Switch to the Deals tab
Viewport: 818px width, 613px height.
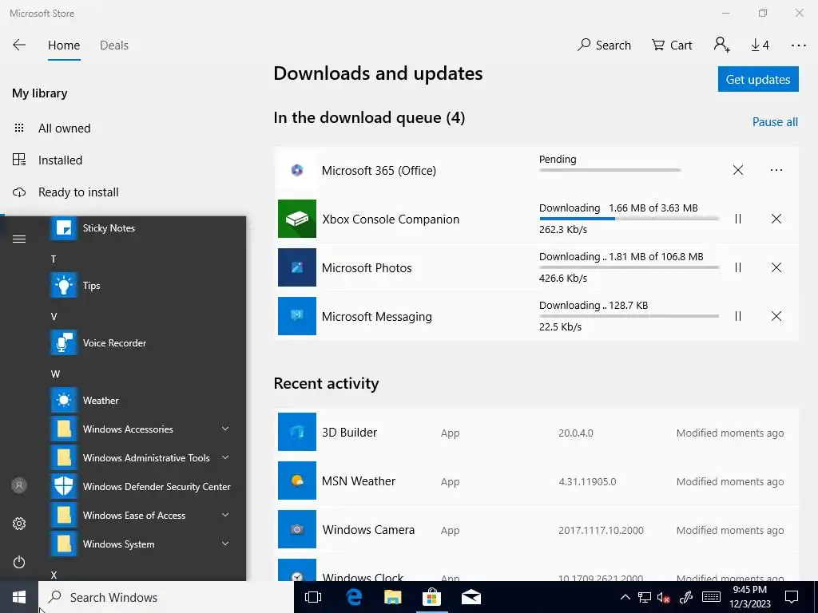[114, 45]
